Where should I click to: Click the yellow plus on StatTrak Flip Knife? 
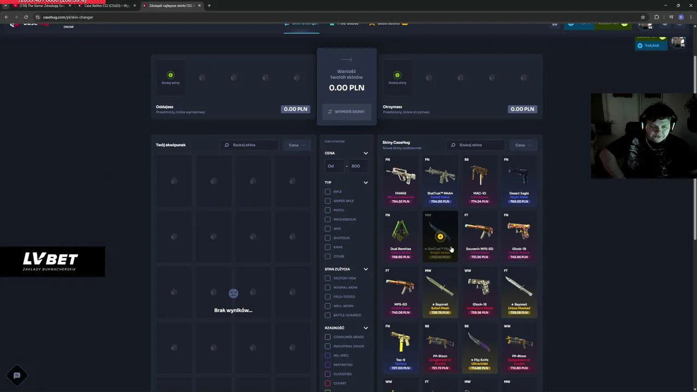(x=440, y=236)
